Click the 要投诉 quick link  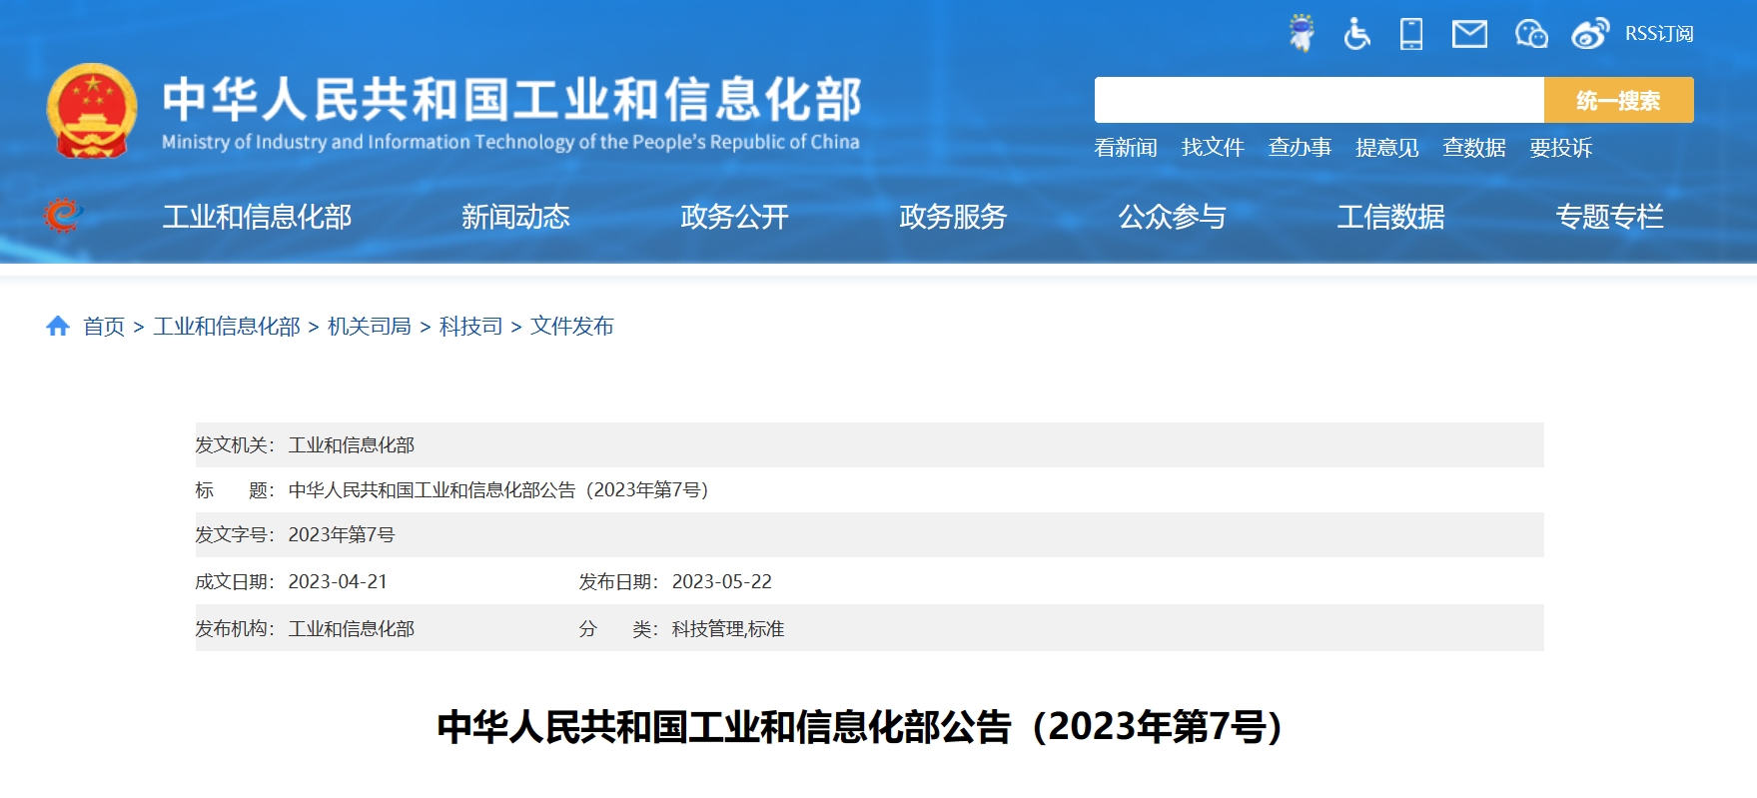click(x=1560, y=148)
